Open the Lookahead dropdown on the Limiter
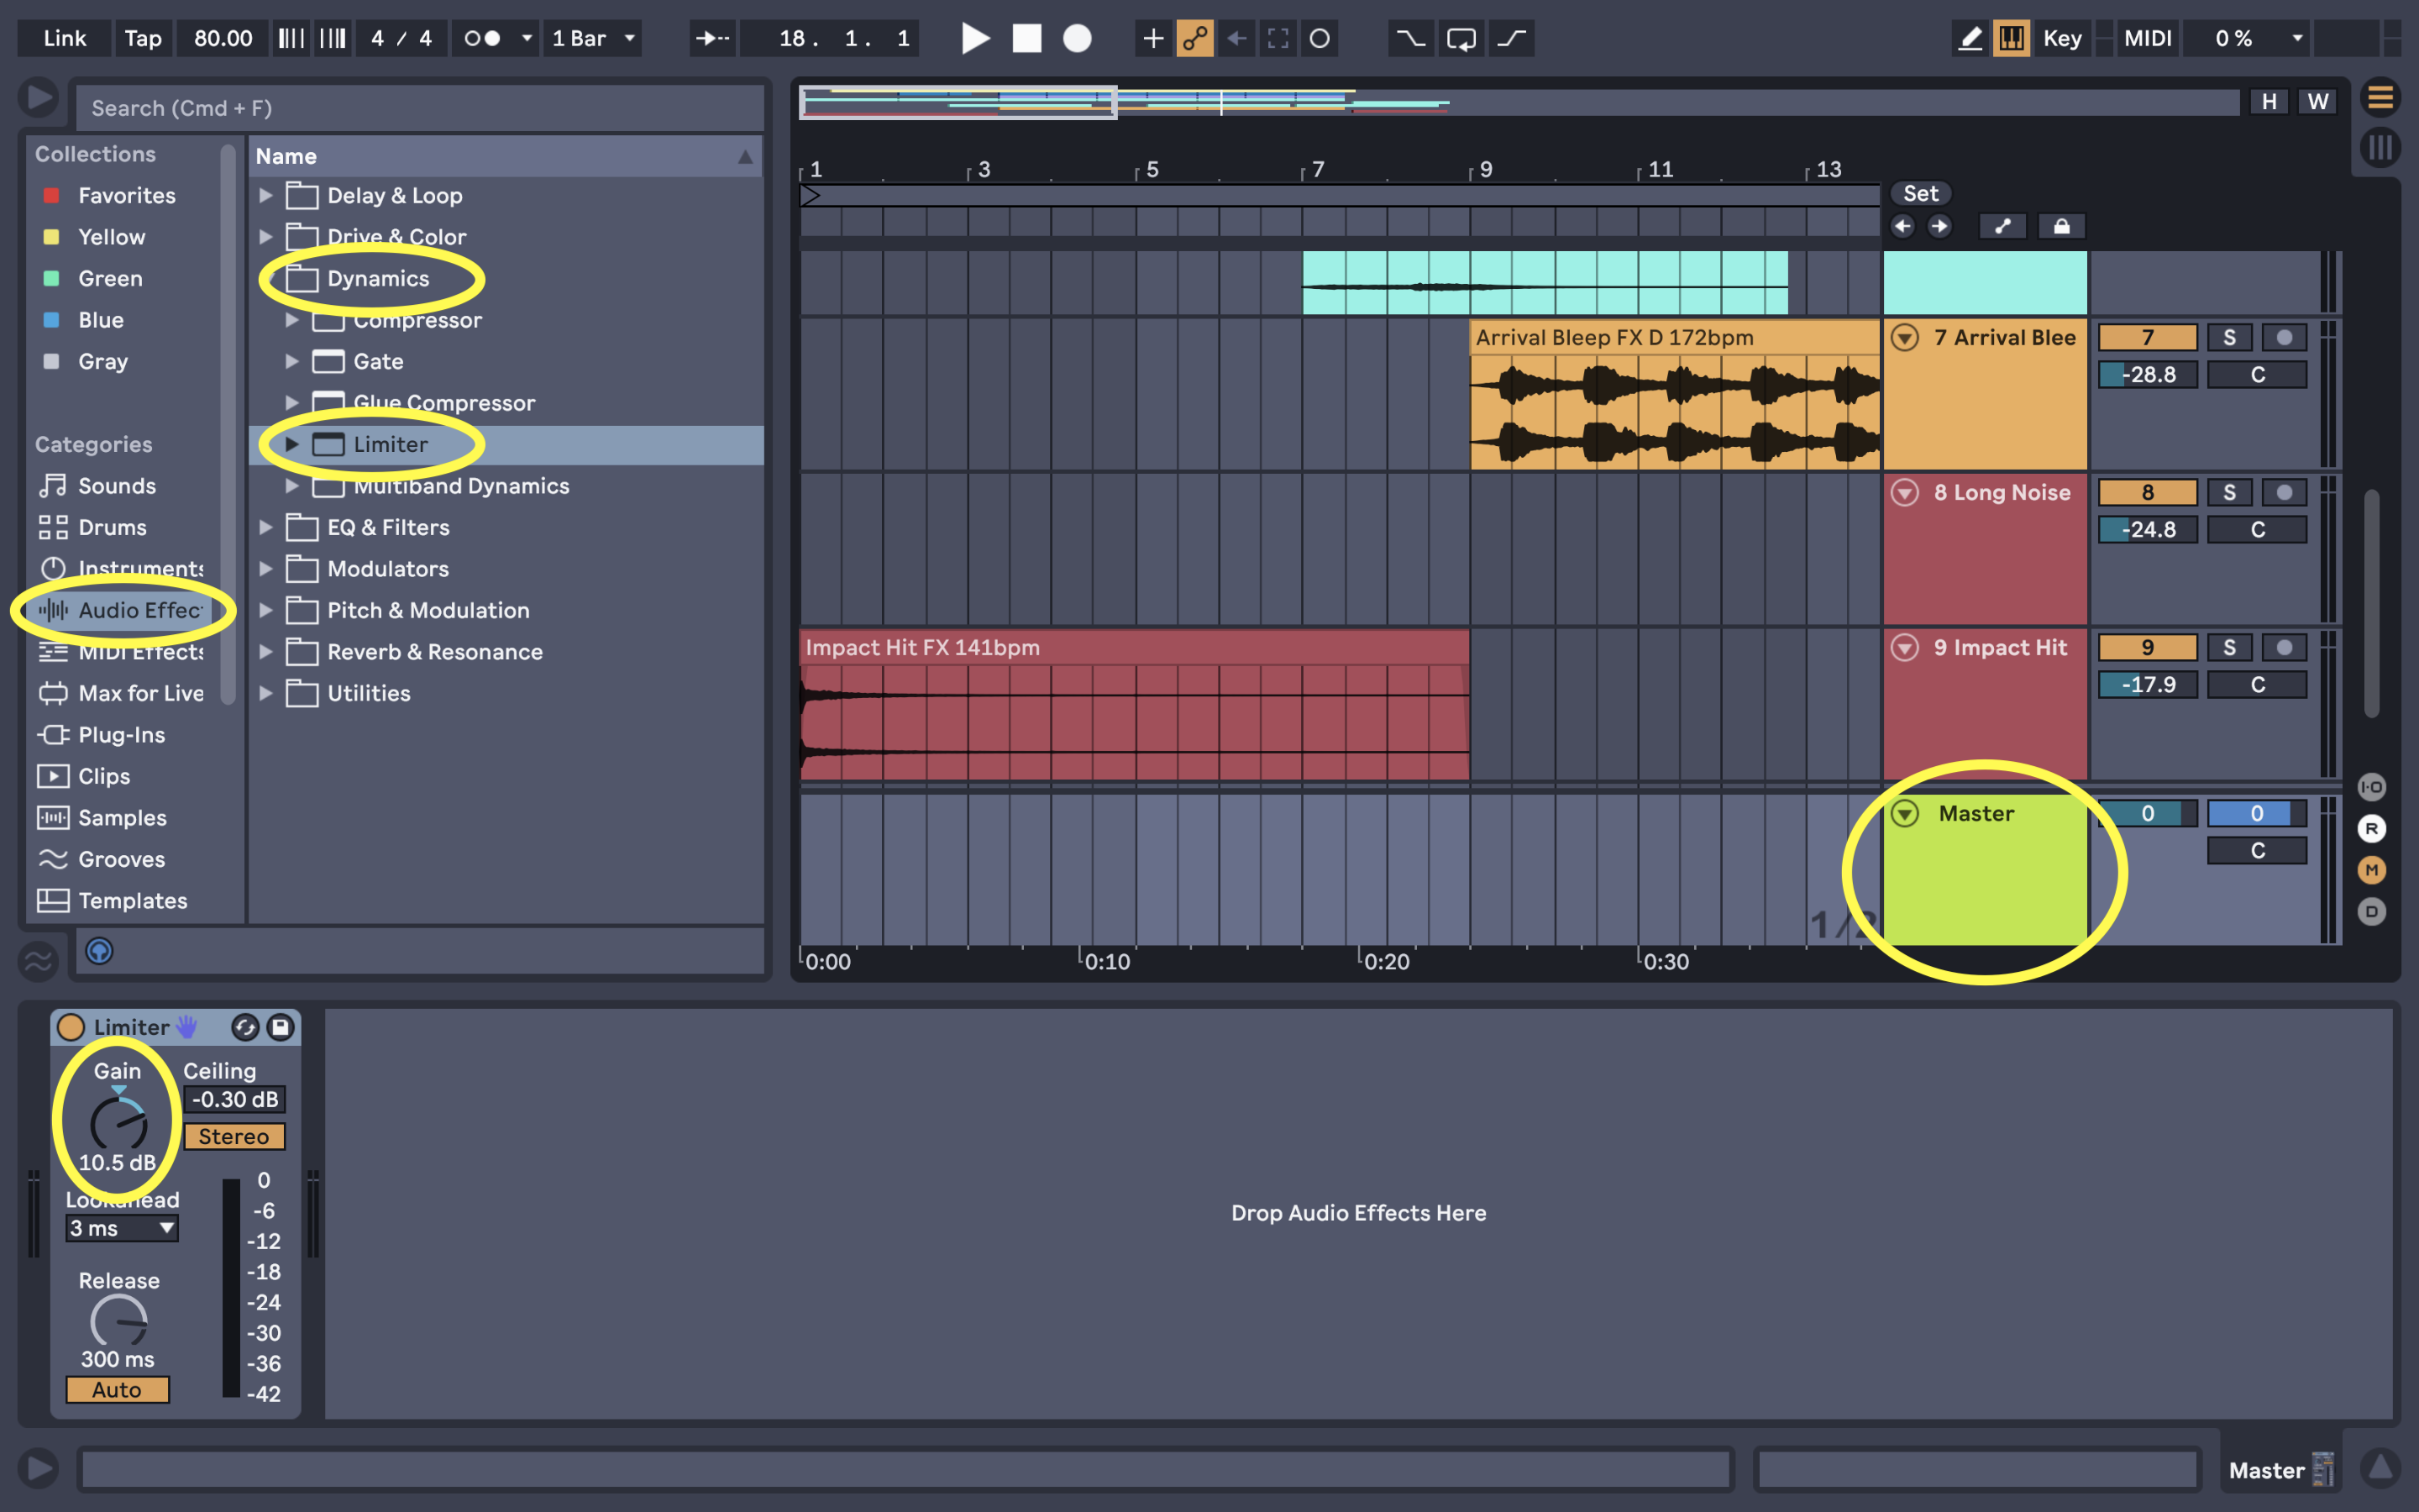The image size is (2419, 1512). [122, 1228]
